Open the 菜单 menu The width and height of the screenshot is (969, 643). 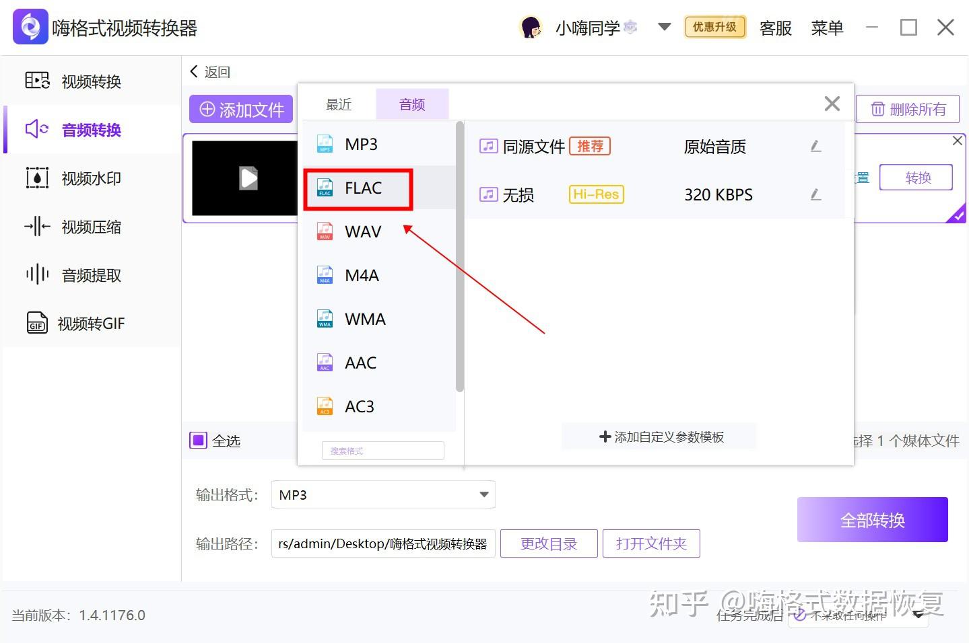pyautogui.click(x=827, y=28)
